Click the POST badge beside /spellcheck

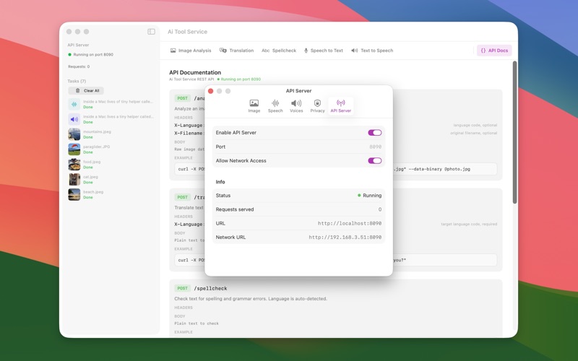pyautogui.click(x=183, y=288)
